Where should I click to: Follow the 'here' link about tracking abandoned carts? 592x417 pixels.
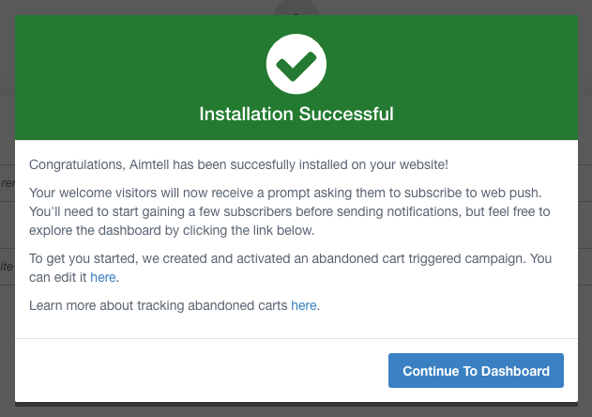(304, 306)
